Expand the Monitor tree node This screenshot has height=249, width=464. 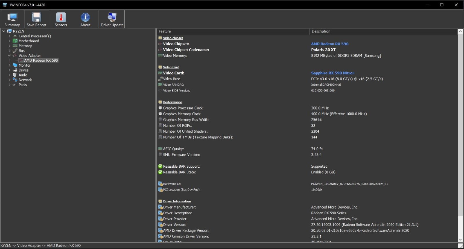[x=10, y=65]
